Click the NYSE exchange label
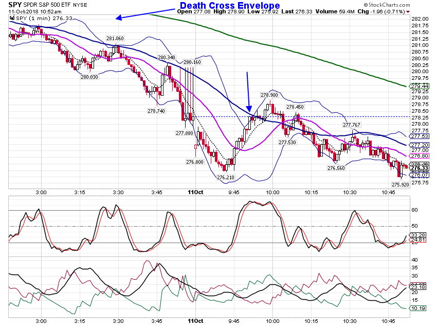 pos(80,5)
